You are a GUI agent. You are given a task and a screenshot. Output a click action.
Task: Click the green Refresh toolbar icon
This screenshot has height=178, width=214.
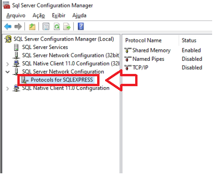click(57, 26)
